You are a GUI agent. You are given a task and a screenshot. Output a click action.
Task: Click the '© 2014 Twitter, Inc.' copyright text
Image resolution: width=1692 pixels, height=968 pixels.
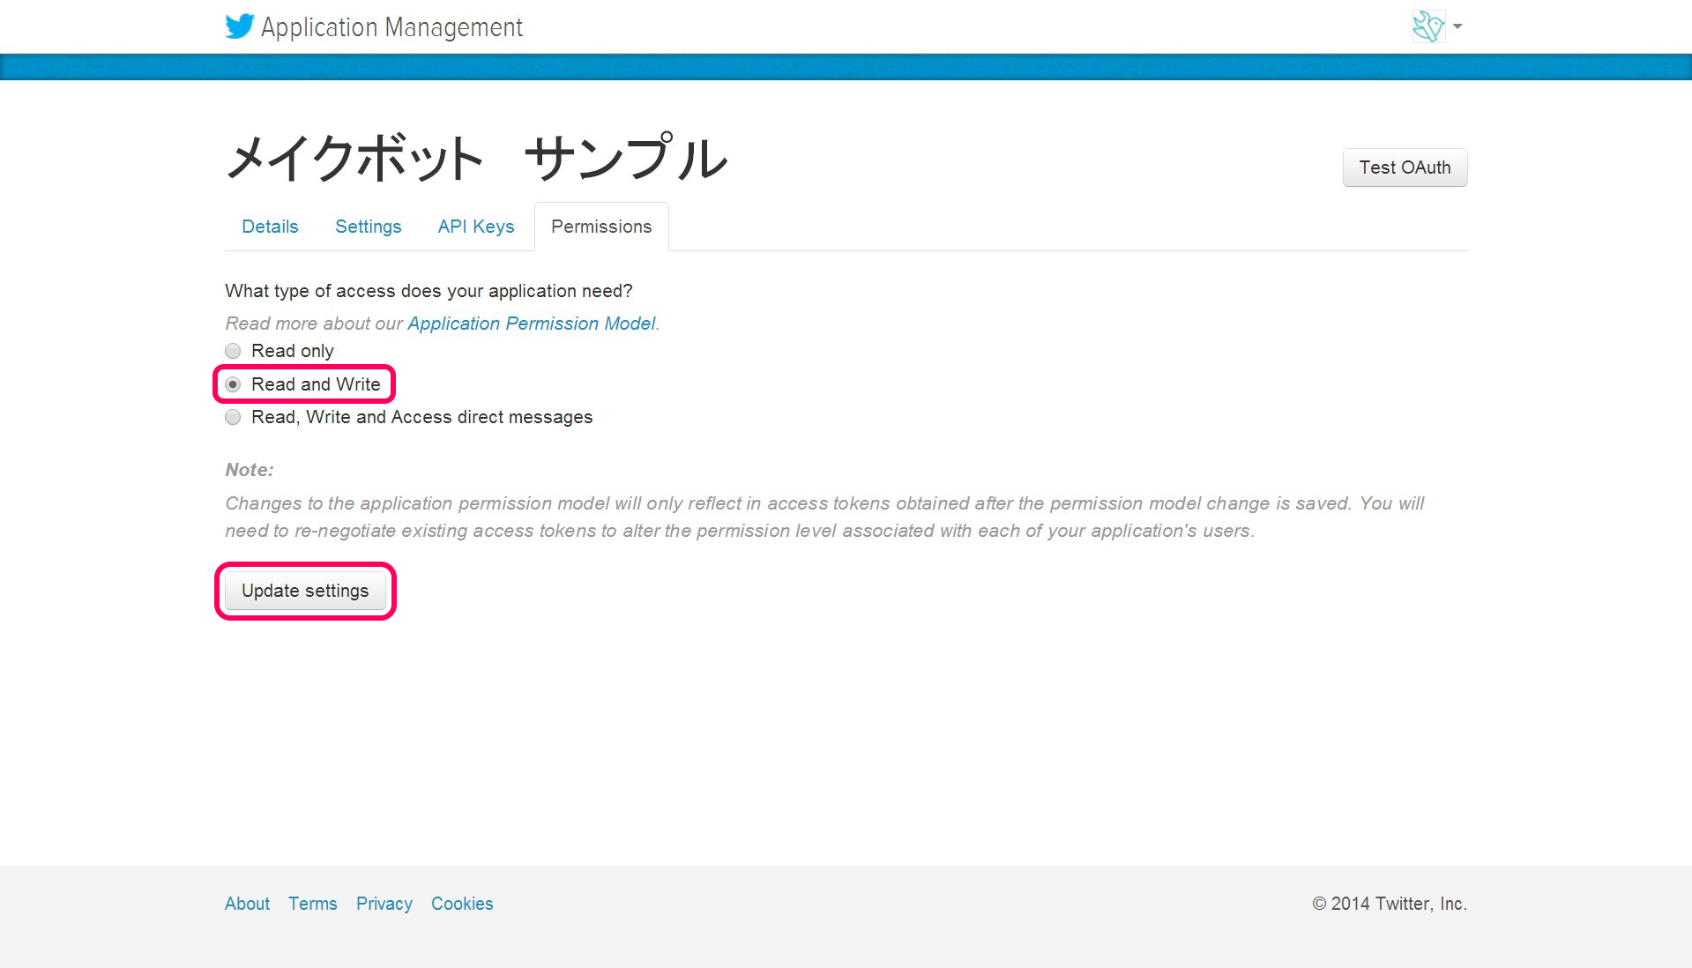(1390, 904)
